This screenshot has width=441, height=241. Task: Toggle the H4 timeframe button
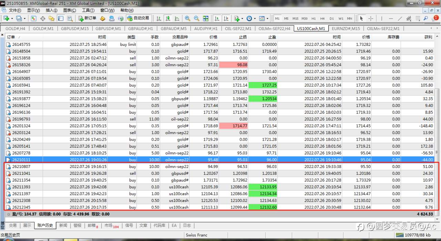point(322,18)
